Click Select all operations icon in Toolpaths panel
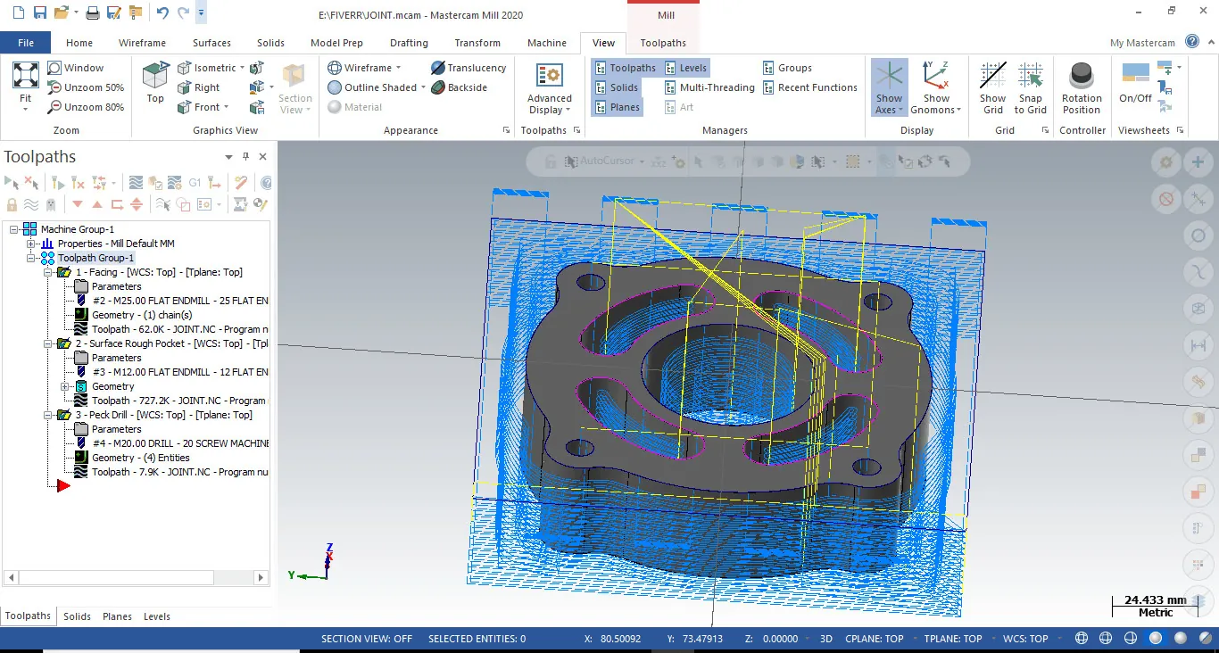Screen dimensions: 1219x653 click(12, 182)
